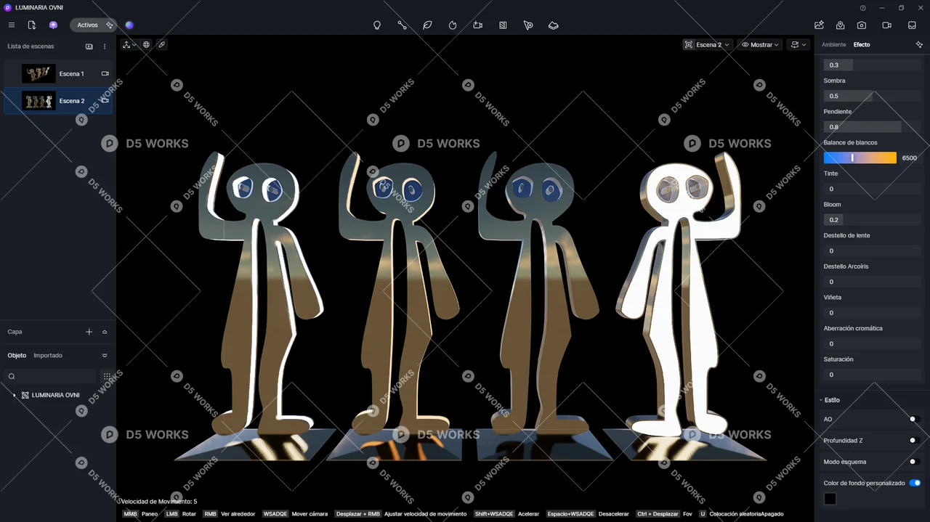Adjust the Sombra slider

click(872, 96)
